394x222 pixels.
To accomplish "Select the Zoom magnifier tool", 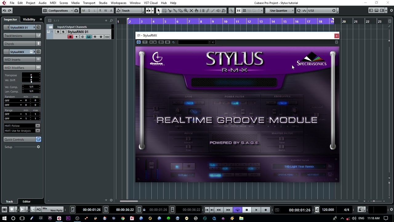I will tap(186, 10).
